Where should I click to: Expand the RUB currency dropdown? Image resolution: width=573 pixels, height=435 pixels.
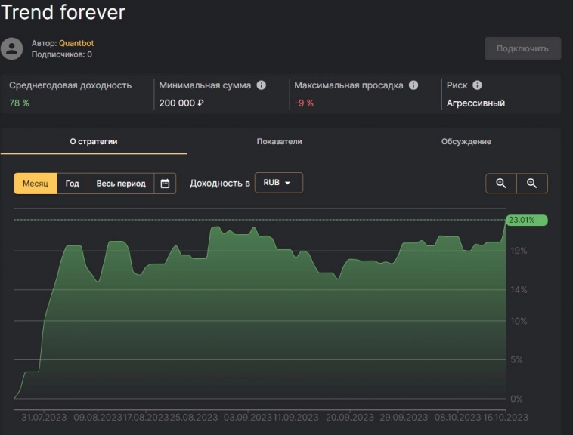(x=278, y=183)
